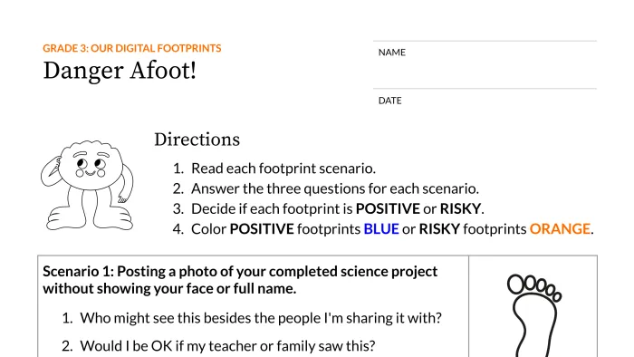
Task: Click the big toe of the footprint
Action: point(515,284)
